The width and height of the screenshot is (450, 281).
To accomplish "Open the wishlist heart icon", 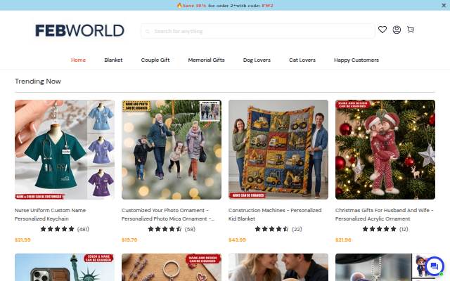I will point(382,30).
